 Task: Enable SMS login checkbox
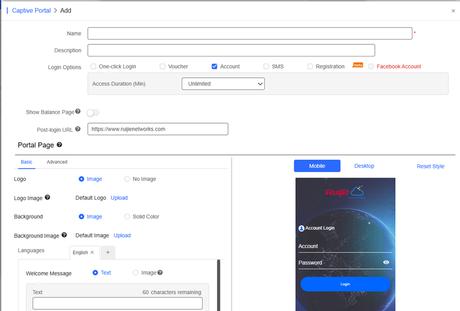[x=266, y=66]
